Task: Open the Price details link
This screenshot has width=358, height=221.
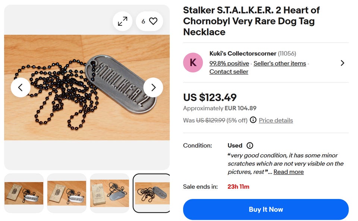Action: (276, 120)
